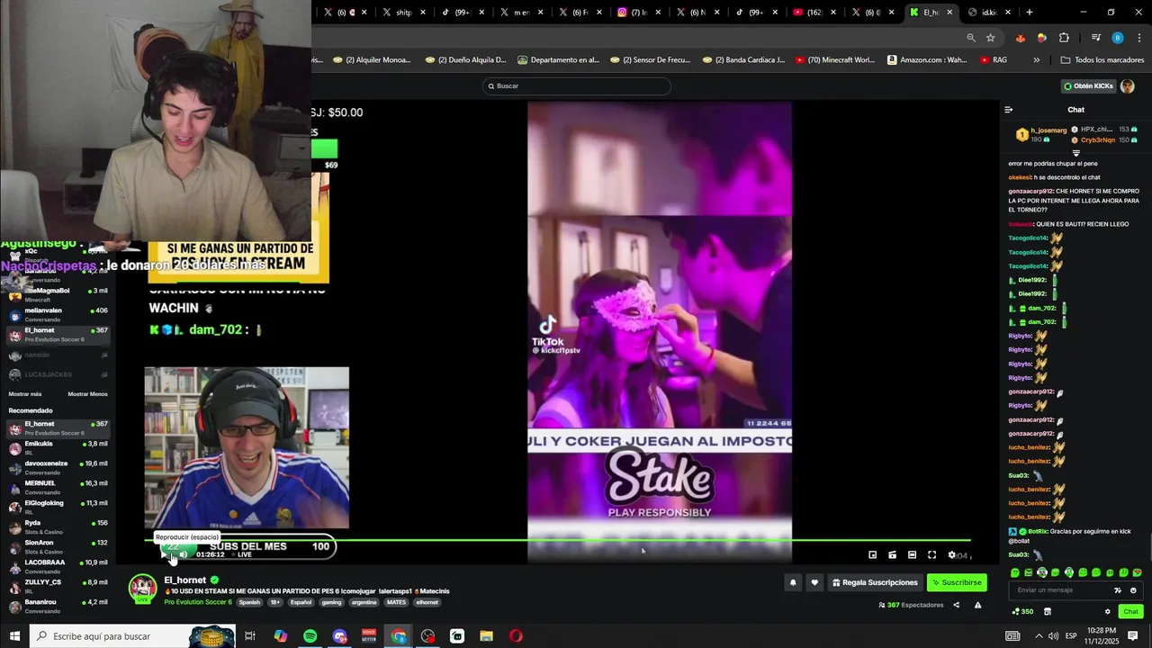
Task: Open the user profile avatar menu
Action: [1128, 86]
